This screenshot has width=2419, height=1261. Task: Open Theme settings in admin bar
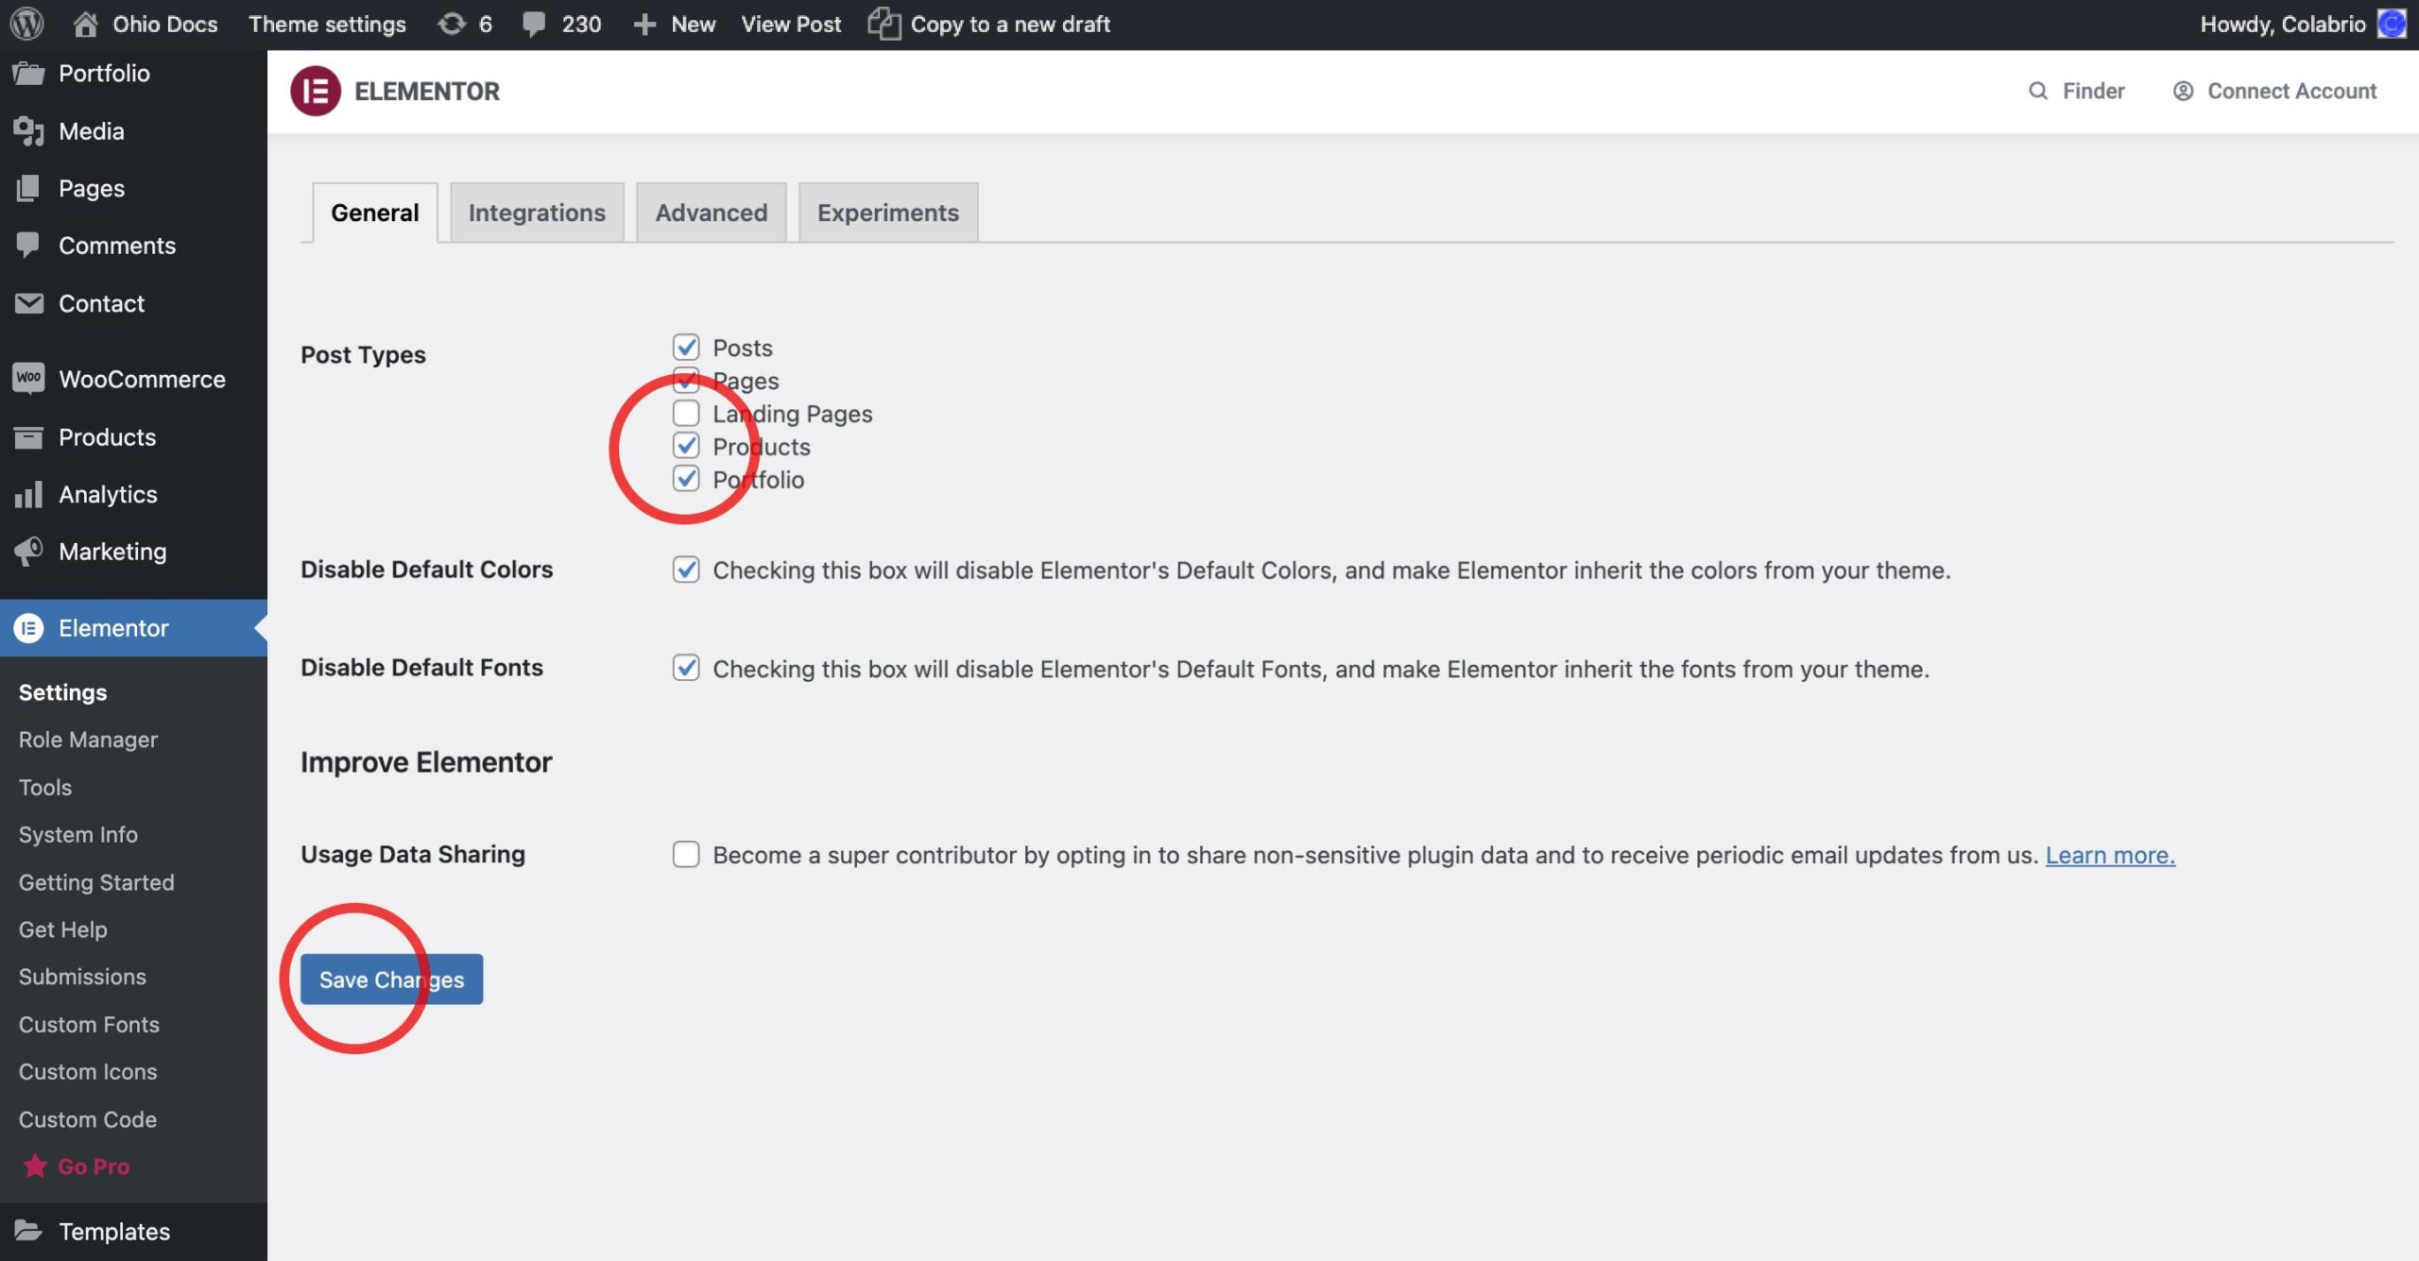327,24
